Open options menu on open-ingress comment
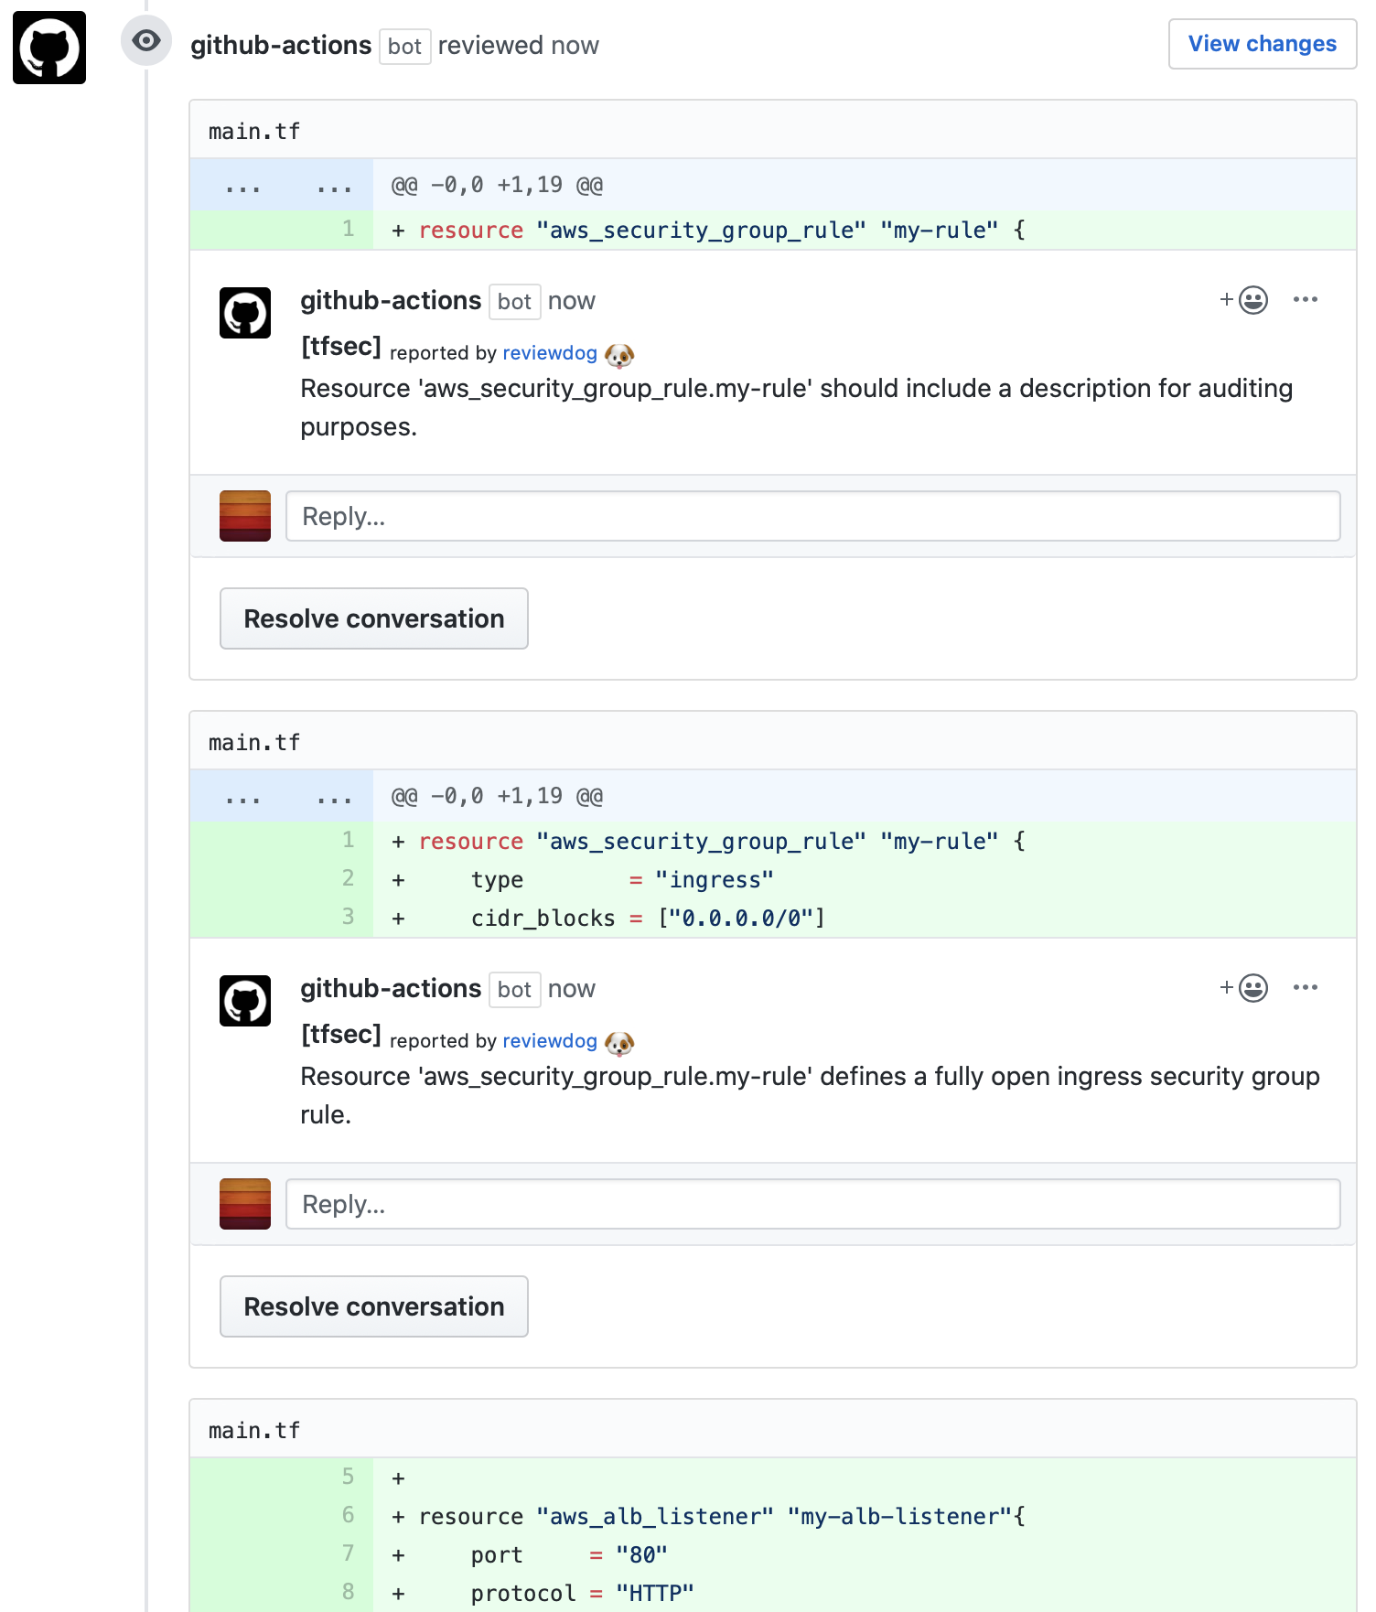The width and height of the screenshot is (1376, 1612). click(x=1306, y=988)
